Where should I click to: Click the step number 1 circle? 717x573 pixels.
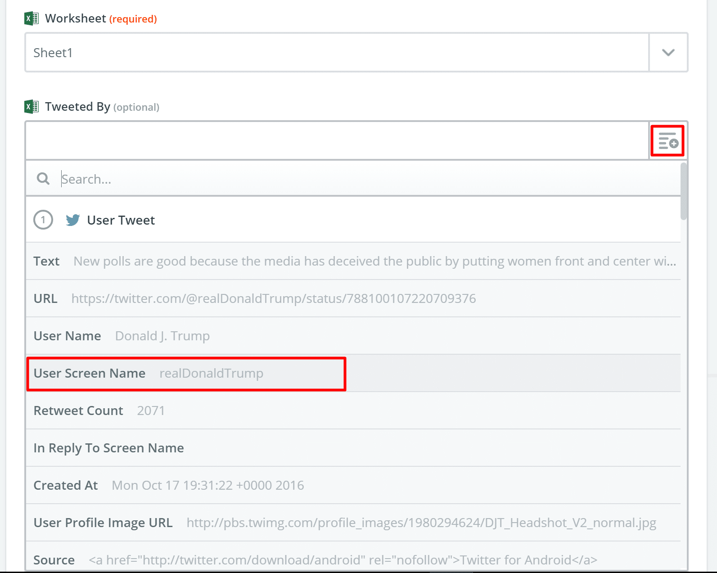[x=43, y=220]
